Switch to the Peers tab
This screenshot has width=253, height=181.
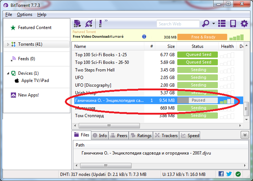pyautogui.click(x=119, y=136)
